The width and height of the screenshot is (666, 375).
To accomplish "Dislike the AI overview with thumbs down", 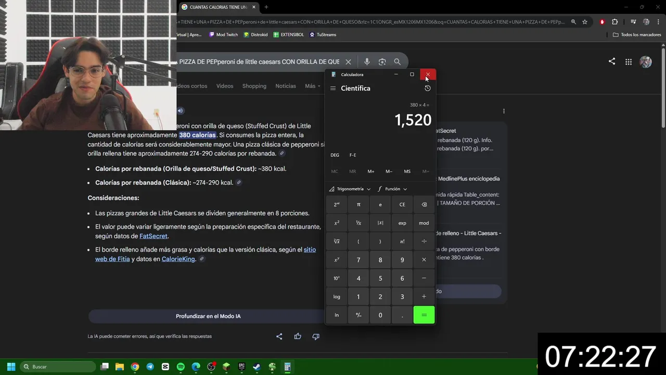I will [316, 336].
